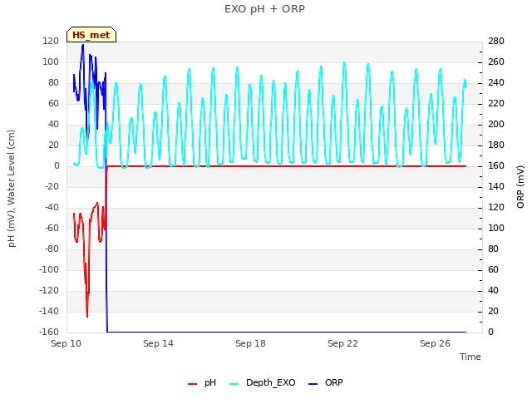Click the Sep 18 x-axis label
Viewport: 532px width, 399px height.
pyautogui.click(x=250, y=343)
